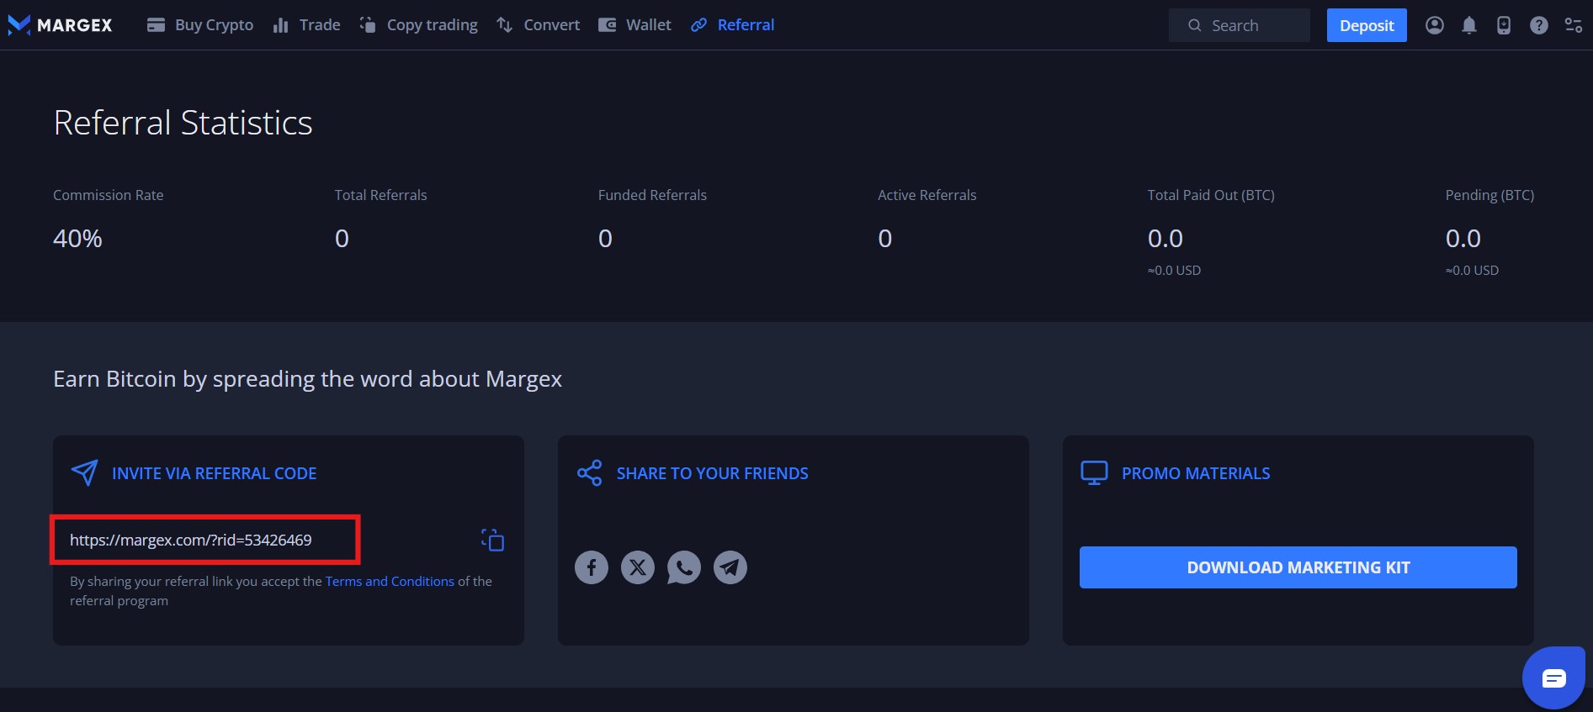The height and width of the screenshot is (712, 1593).
Task: Click the Margex logo
Action: click(60, 25)
